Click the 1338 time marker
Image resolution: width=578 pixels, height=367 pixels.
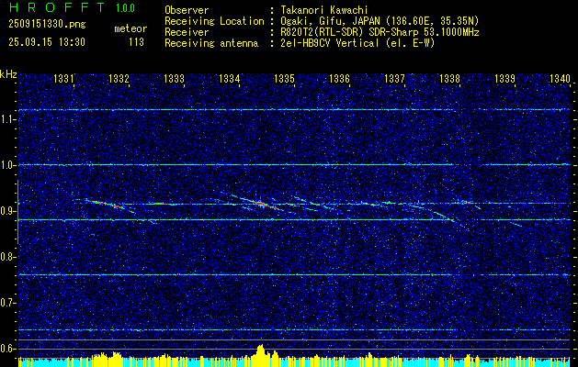449,78
